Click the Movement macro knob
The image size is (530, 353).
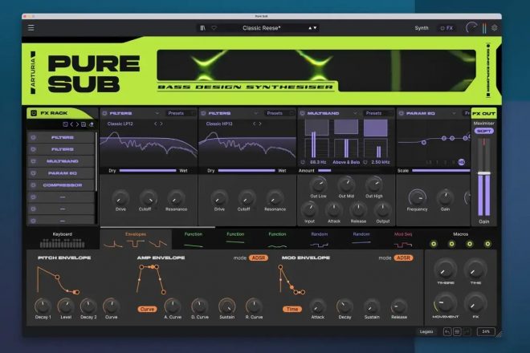445,303
